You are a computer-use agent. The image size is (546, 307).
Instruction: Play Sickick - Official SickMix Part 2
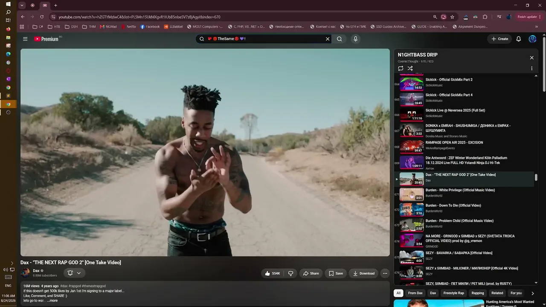click(x=464, y=84)
